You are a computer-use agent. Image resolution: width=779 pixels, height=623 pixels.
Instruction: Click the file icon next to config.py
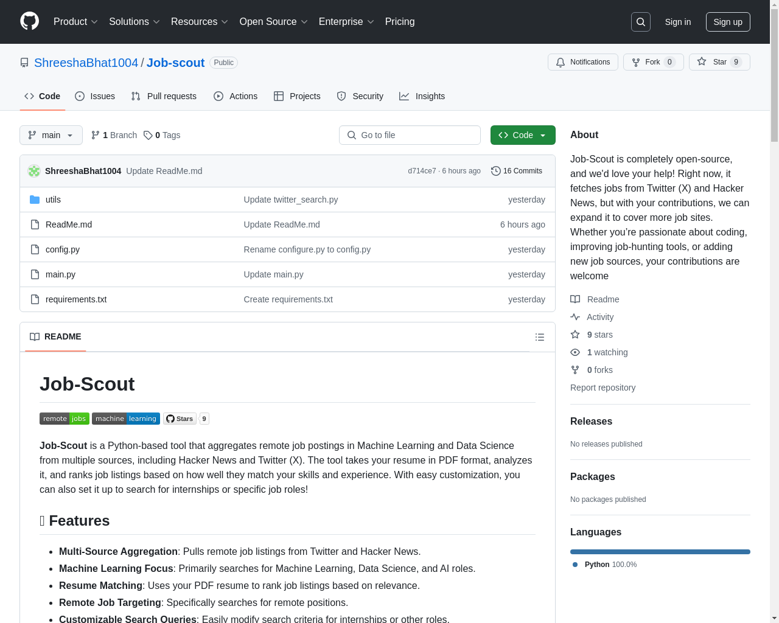tap(35, 249)
